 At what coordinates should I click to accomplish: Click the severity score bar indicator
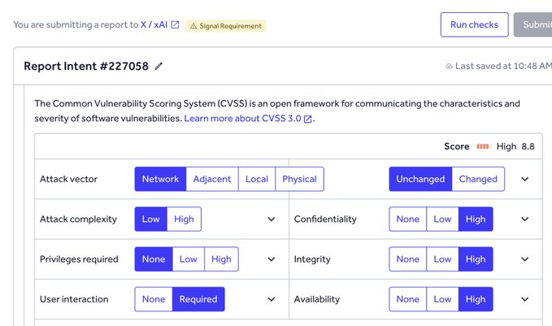pyautogui.click(x=484, y=146)
